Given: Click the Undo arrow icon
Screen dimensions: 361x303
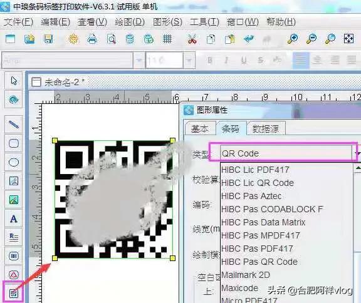Looking at the screenshot, I should (249, 39).
